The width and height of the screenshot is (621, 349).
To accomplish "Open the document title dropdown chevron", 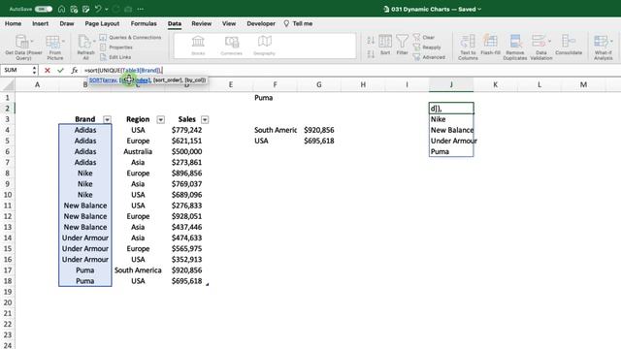I will click(479, 9).
